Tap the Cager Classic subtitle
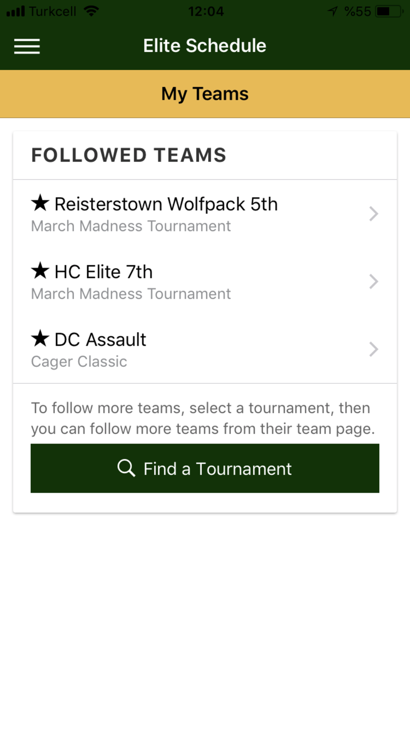This screenshot has height=729, width=410. click(x=79, y=362)
